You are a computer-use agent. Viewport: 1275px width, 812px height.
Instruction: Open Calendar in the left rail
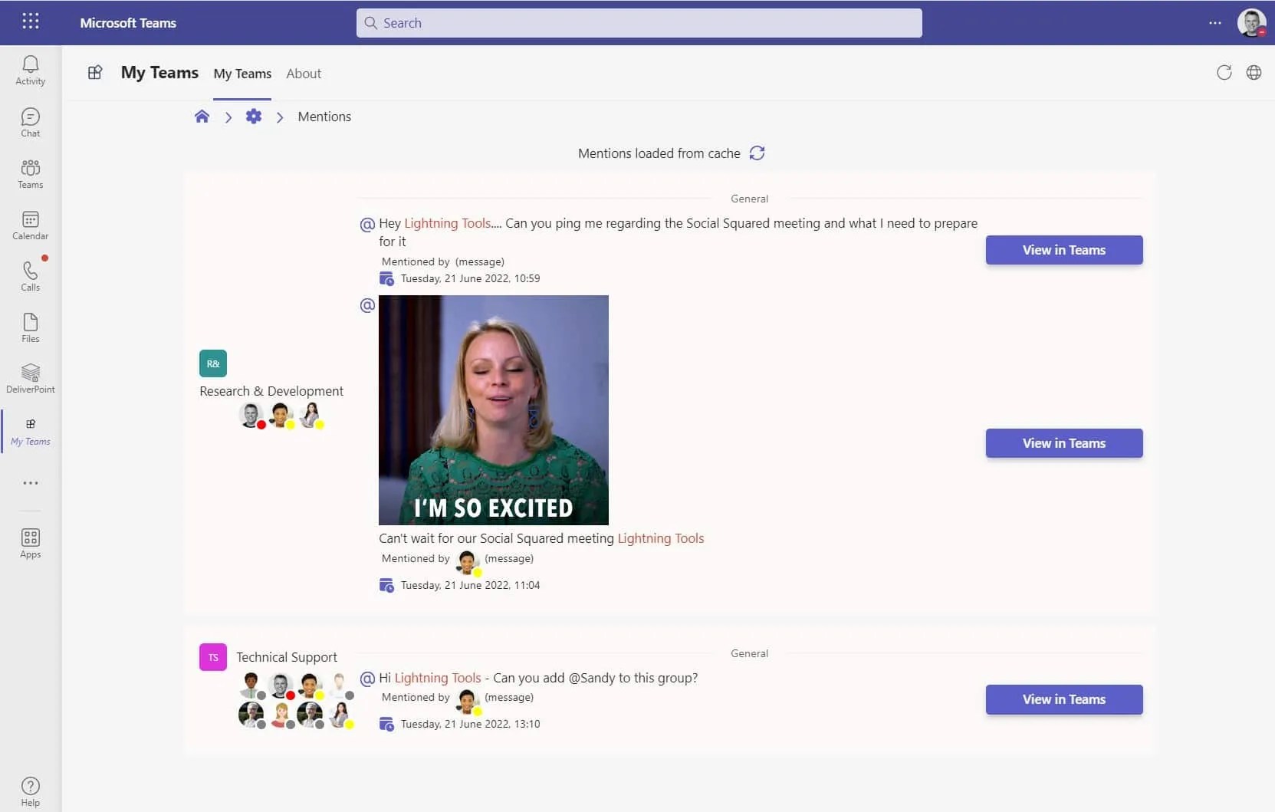pos(31,225)
